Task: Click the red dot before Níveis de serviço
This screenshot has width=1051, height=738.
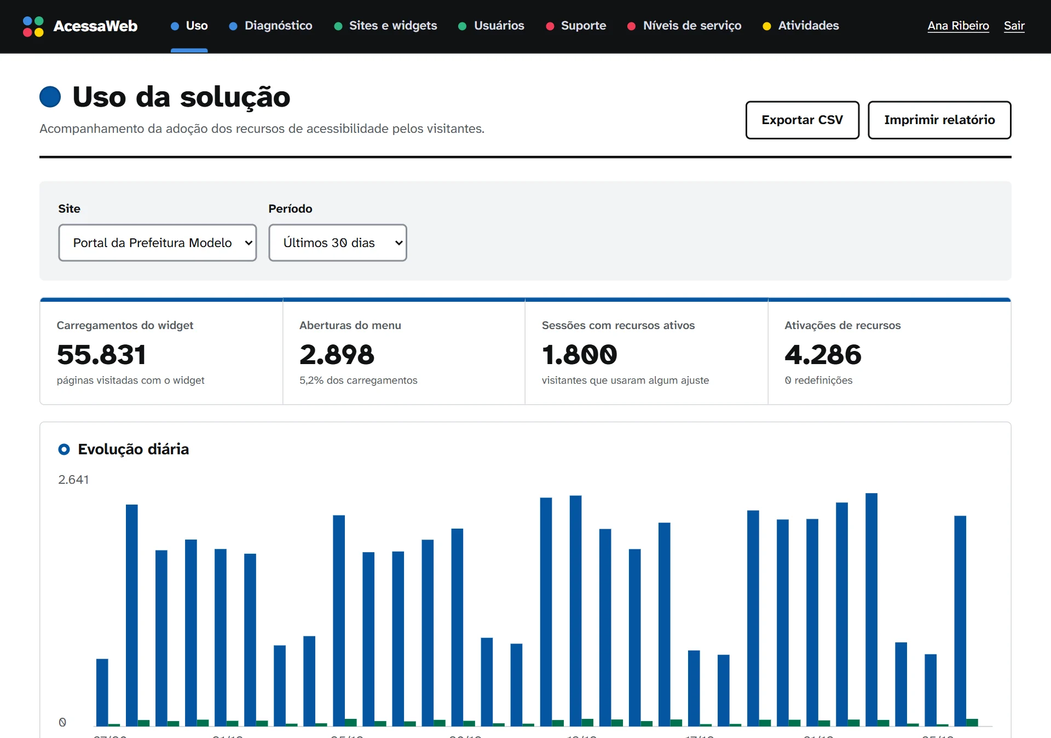Action: point(632,26)
